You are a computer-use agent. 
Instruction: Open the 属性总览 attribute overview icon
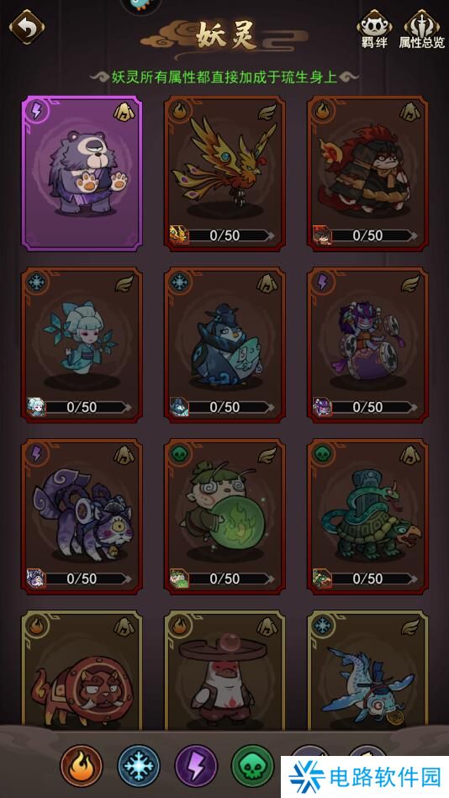421,29
